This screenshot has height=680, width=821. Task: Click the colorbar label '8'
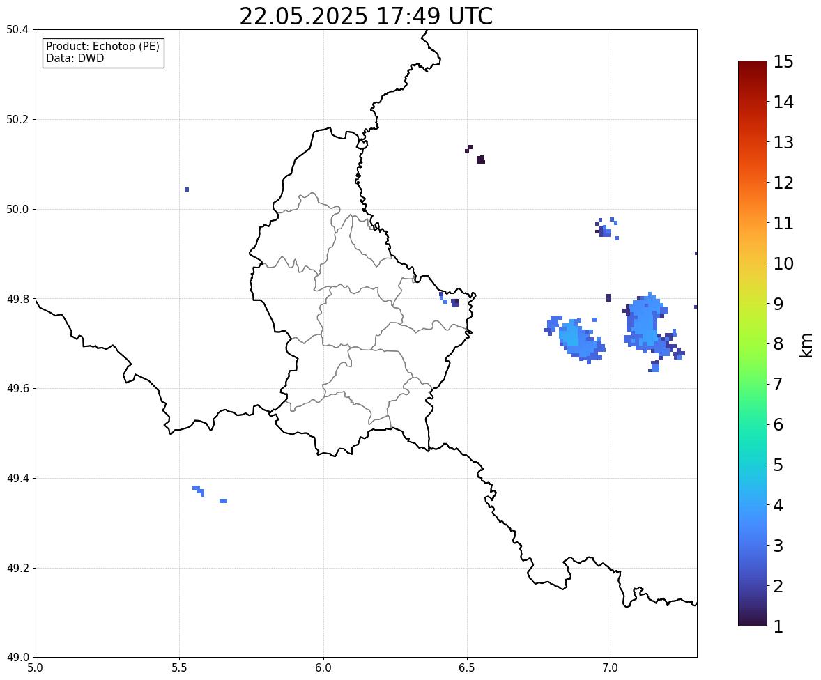778,344
